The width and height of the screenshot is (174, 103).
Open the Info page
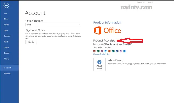pos(6,13)
